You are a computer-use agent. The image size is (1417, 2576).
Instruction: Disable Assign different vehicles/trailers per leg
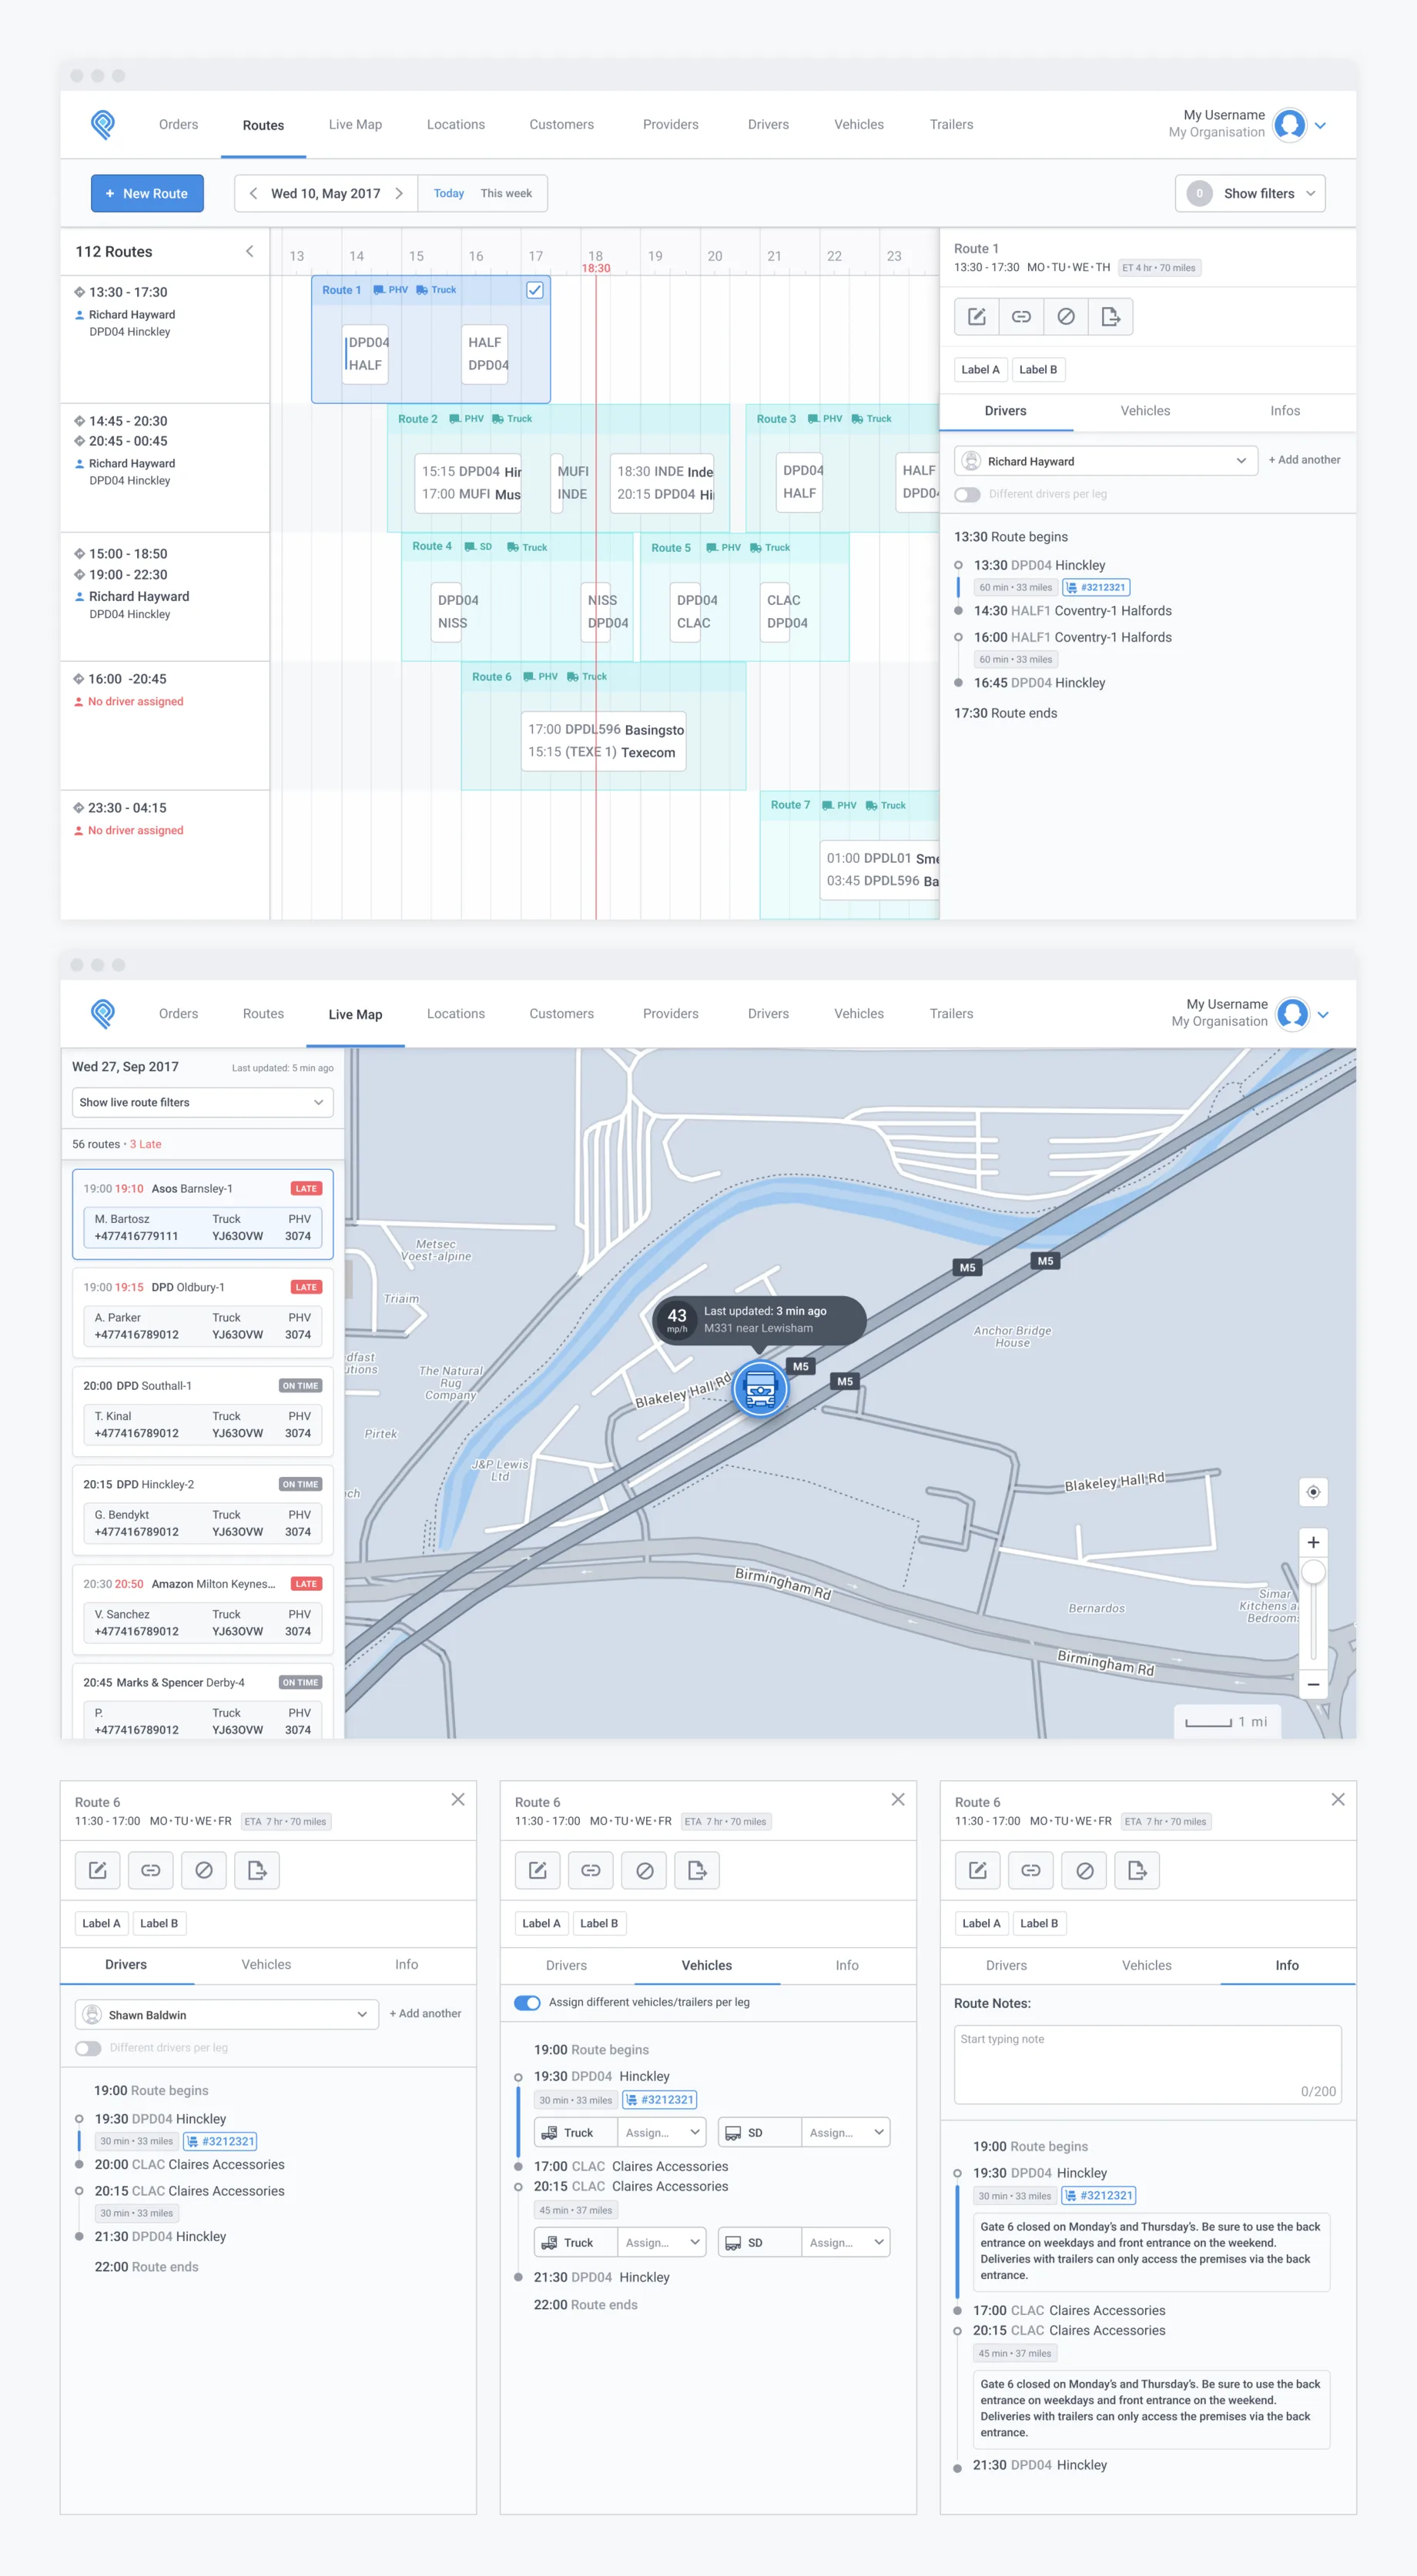528,2003
